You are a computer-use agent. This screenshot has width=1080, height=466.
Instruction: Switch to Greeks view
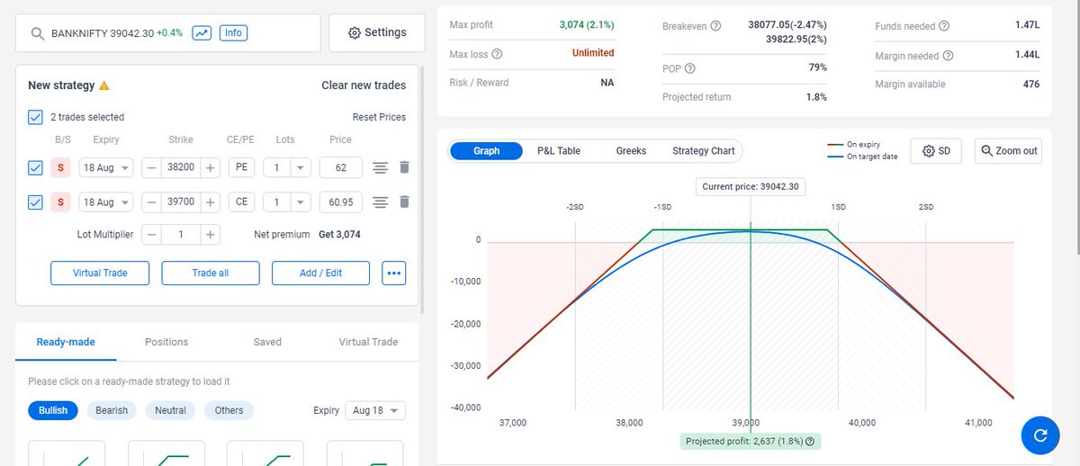point(631,150)
